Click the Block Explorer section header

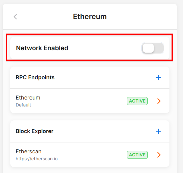35,131
